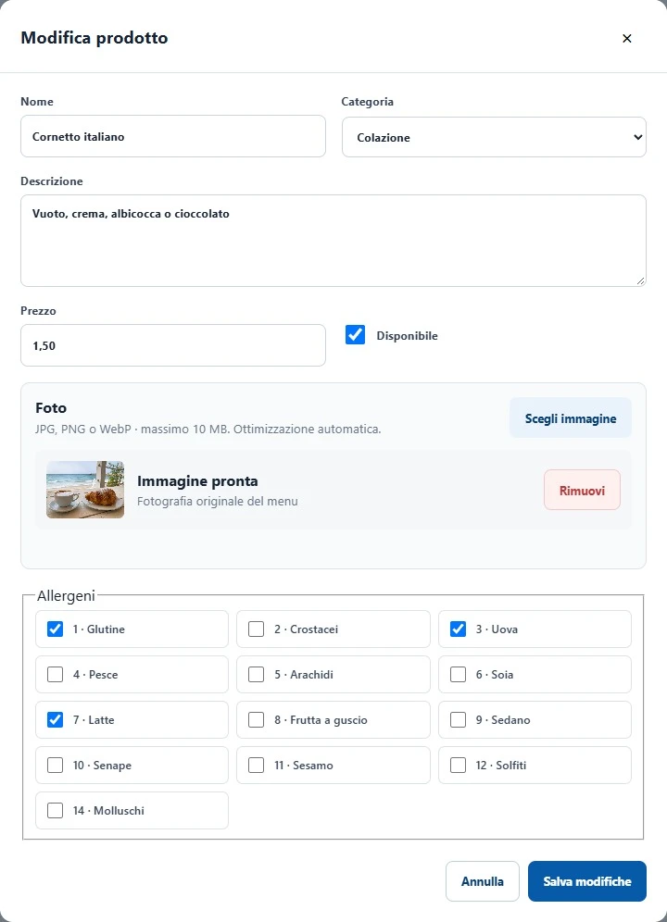The image size is (667, 922).
Task: Uncheck the 7 · Latte allergen
Action: point(55,719)
